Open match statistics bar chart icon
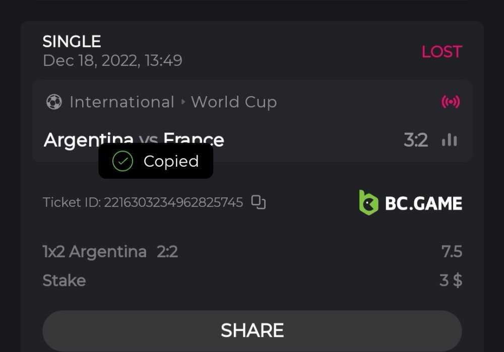 pos(449,140)
